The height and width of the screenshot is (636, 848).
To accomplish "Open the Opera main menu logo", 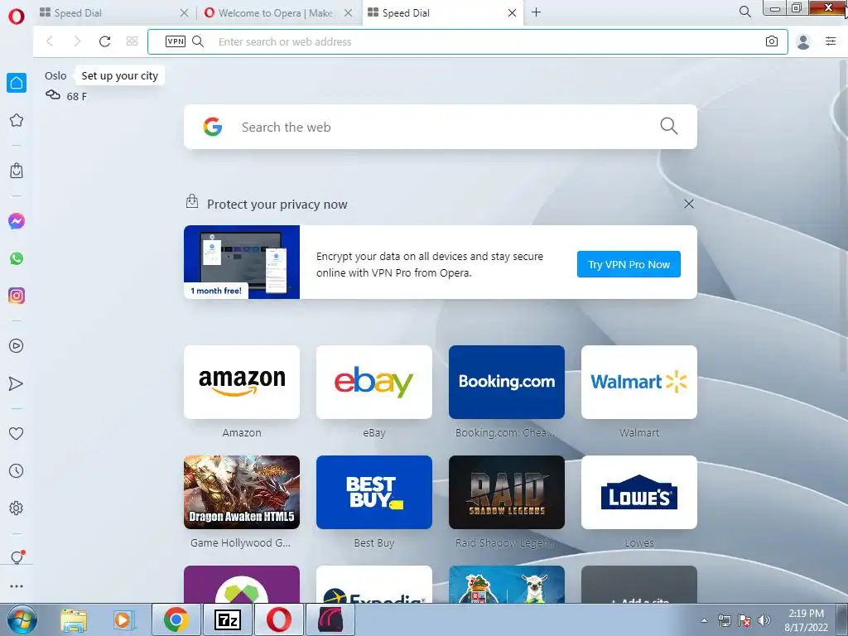I will coord(17,17).
